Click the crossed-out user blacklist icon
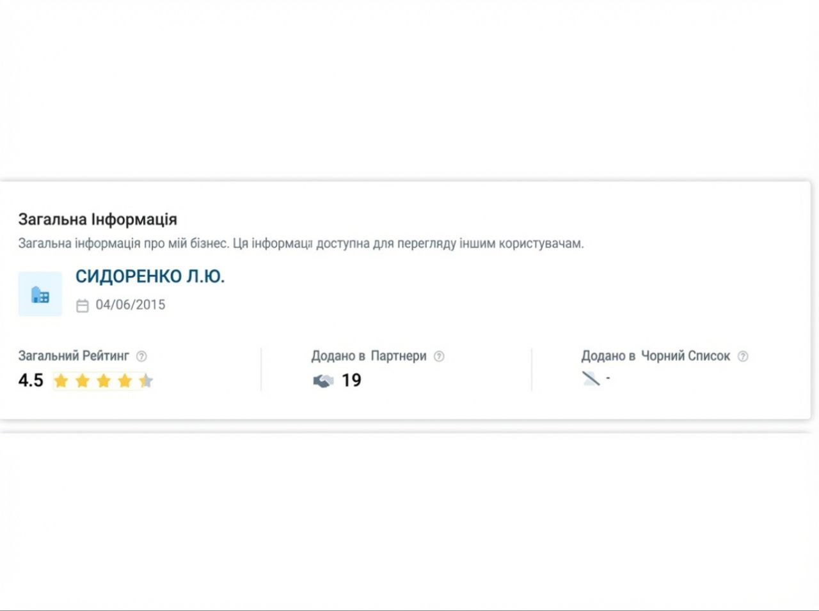The image size is (819, 611). [591, 378]
